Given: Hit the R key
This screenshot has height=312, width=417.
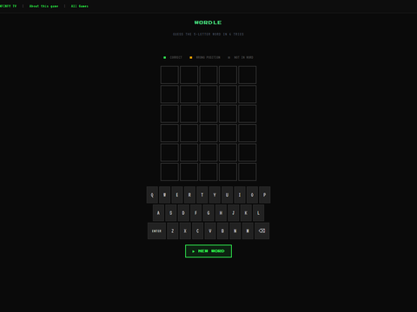Looking at the screenshot, I should coord(189,195).
